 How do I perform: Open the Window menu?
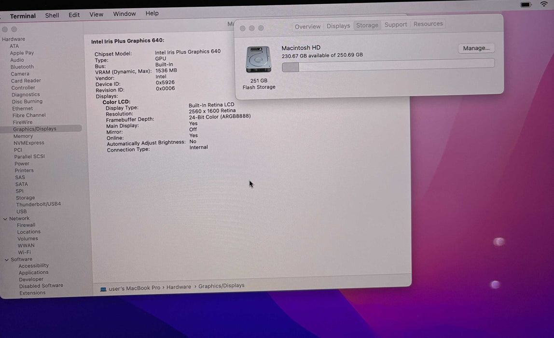point(125,14)
